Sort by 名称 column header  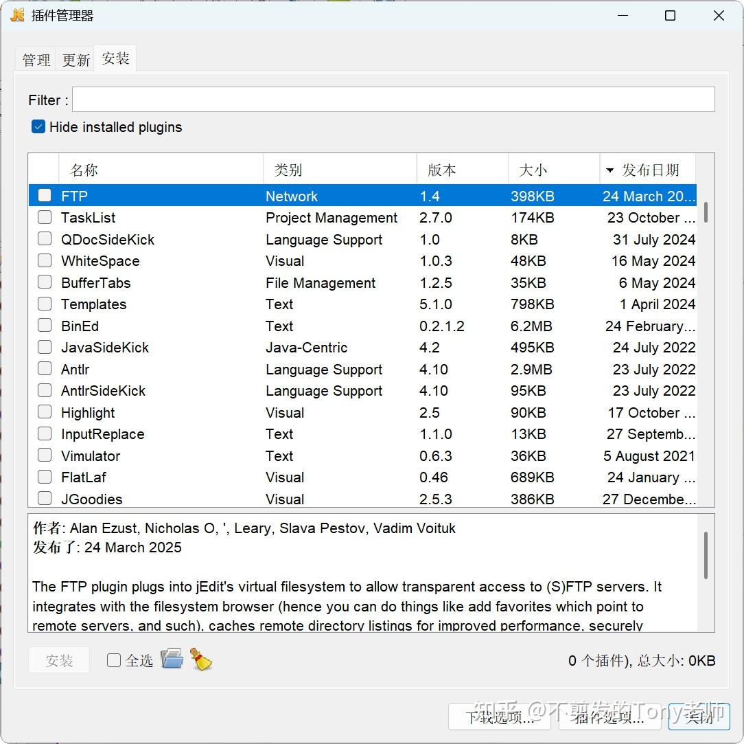point(161,170)
